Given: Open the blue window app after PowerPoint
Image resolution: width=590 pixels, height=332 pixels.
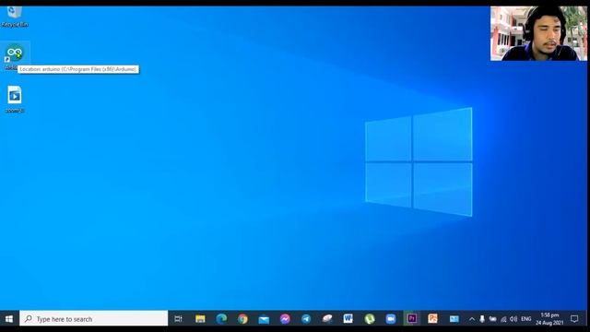Looking at the screenshot, I should click(x=454, y=319).
